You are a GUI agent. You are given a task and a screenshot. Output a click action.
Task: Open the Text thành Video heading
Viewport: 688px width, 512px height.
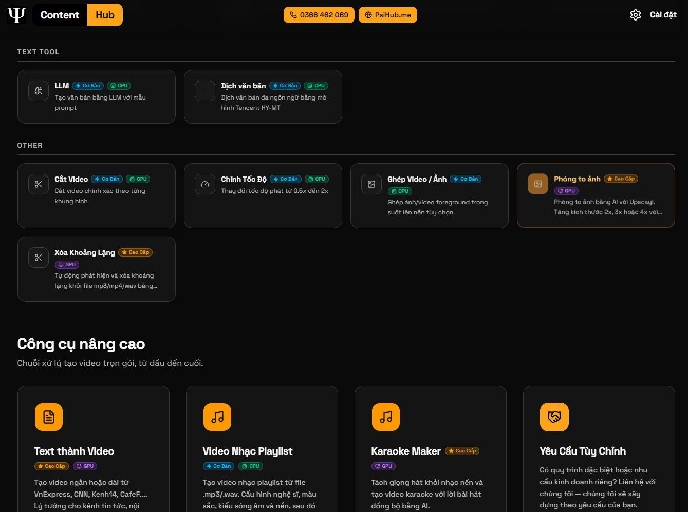coord(75,451)
